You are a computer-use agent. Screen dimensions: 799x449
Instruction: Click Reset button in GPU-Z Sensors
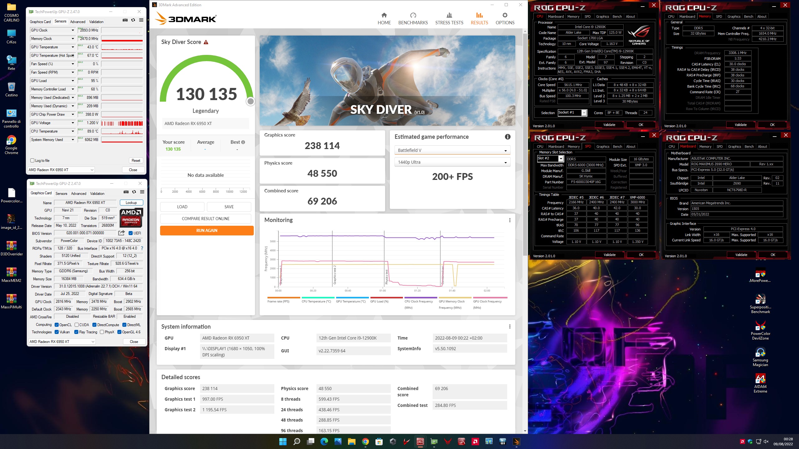coord(136,161)
